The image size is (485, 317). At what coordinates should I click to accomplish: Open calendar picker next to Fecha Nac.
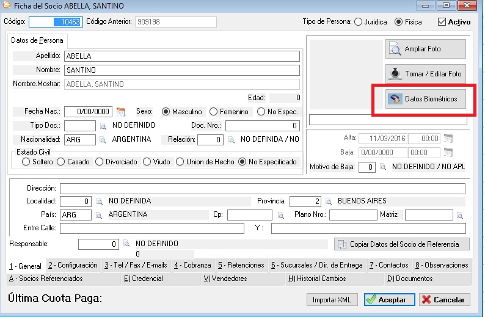[x=121, y=112]
